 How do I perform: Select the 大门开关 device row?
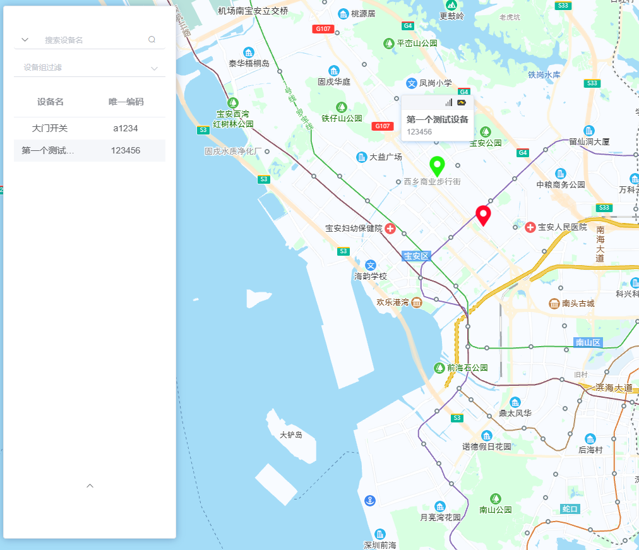click(x=89, y=128)
